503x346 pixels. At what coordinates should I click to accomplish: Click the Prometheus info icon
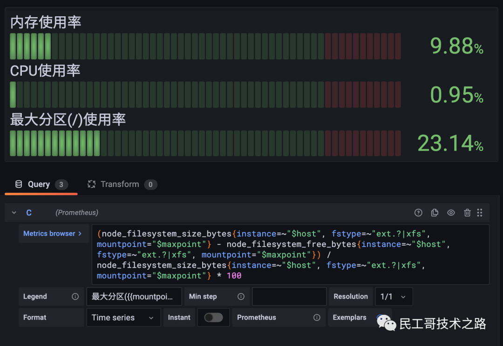(x=317, y=318)
